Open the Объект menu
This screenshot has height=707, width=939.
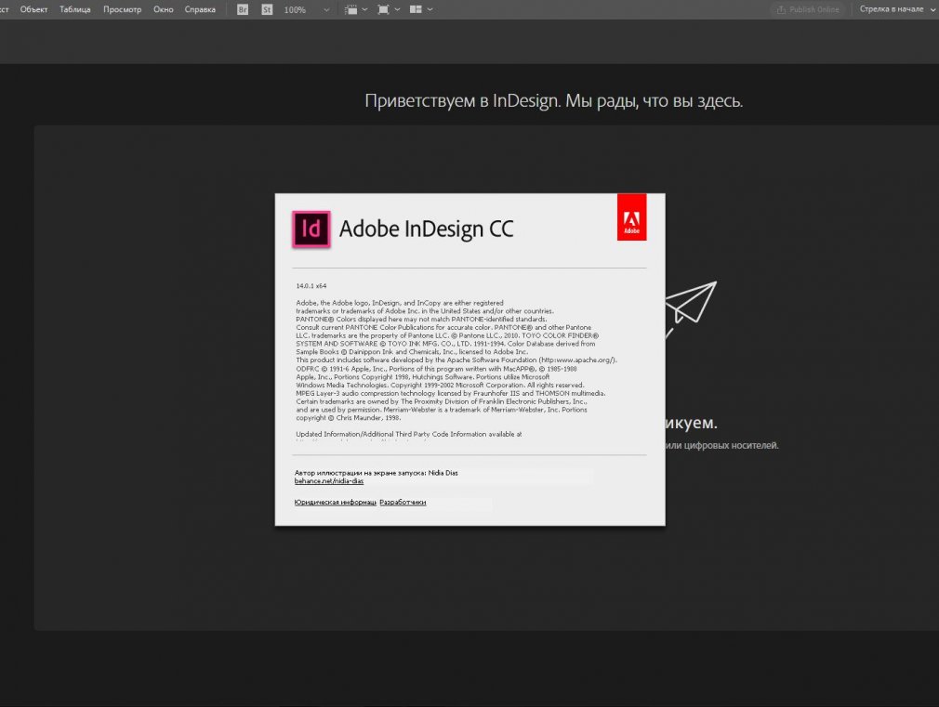(x=33, y=9)
